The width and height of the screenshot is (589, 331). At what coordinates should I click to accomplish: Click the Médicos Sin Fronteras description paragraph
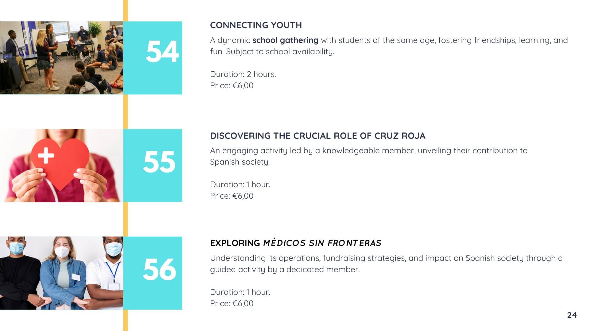pos(386,264)
